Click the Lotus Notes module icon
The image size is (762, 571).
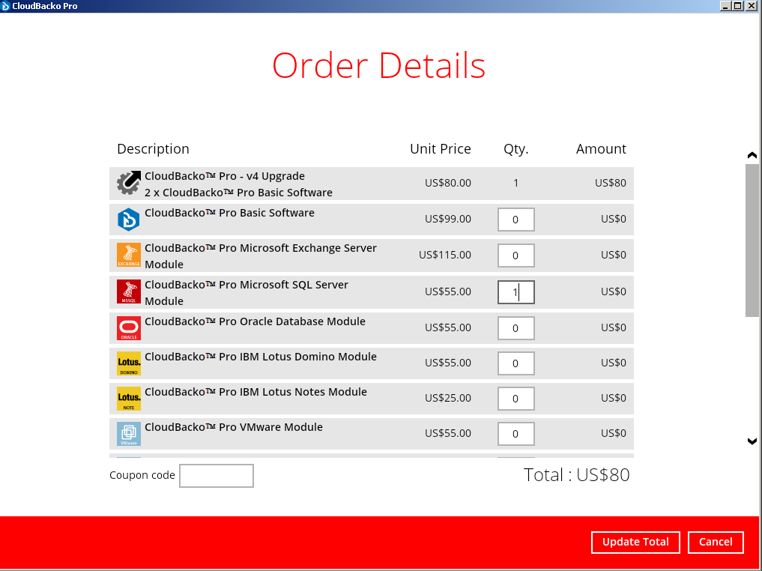129,399
